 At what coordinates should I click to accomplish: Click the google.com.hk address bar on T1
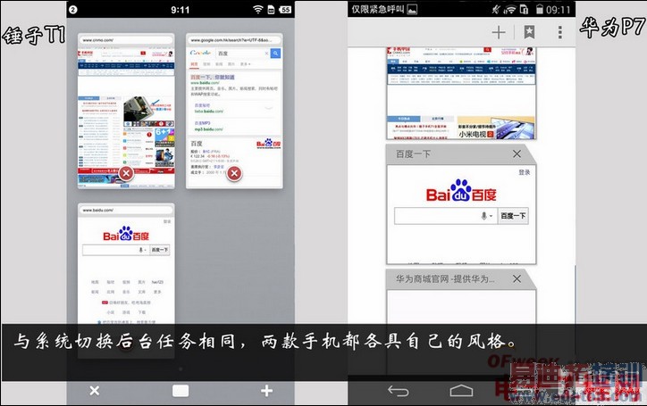234,40
